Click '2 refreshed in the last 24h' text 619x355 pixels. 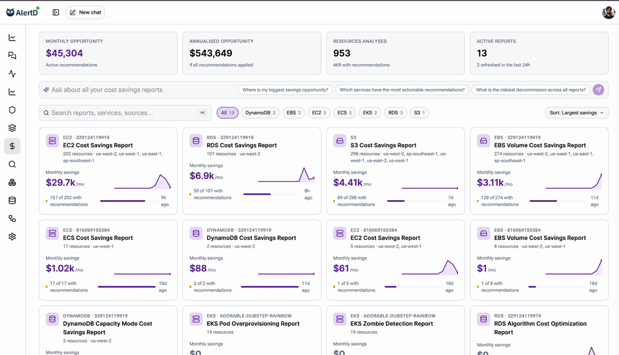(503, 65)
